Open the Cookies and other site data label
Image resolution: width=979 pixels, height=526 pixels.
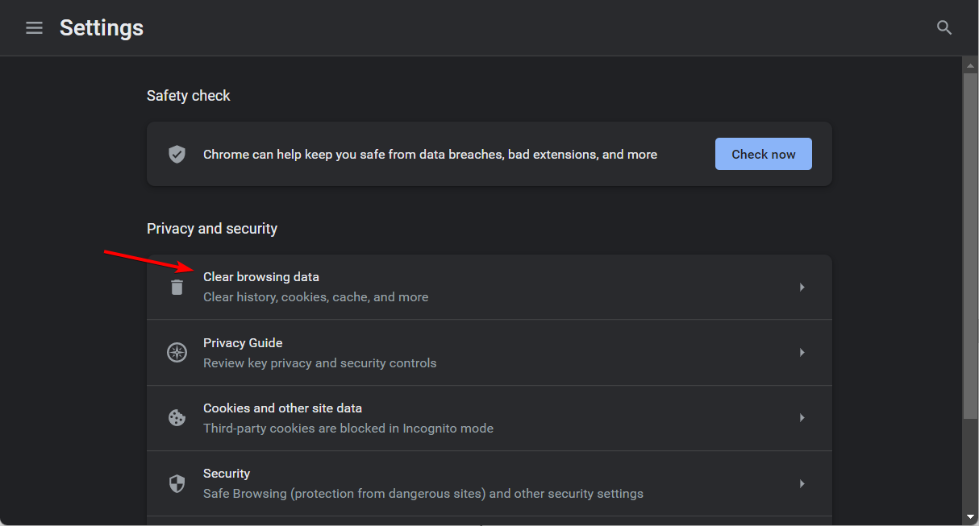click(x=282, y=408)
